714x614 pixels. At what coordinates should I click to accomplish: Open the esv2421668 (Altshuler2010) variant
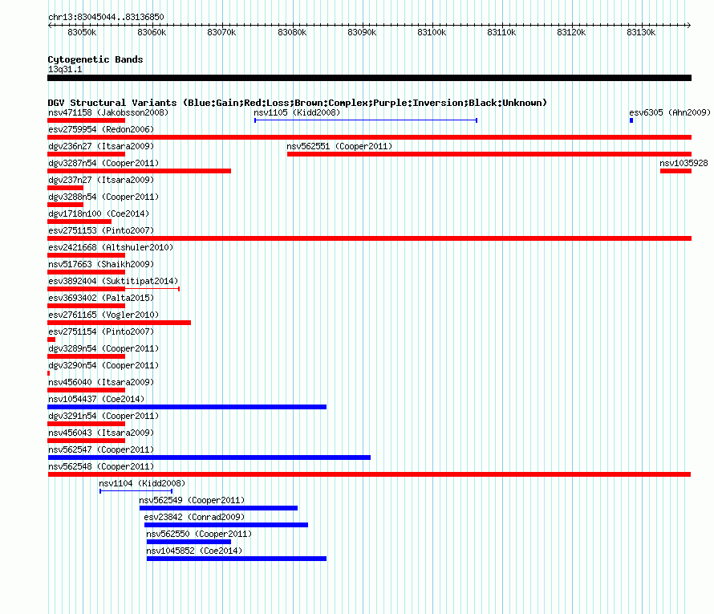(111, 247)
